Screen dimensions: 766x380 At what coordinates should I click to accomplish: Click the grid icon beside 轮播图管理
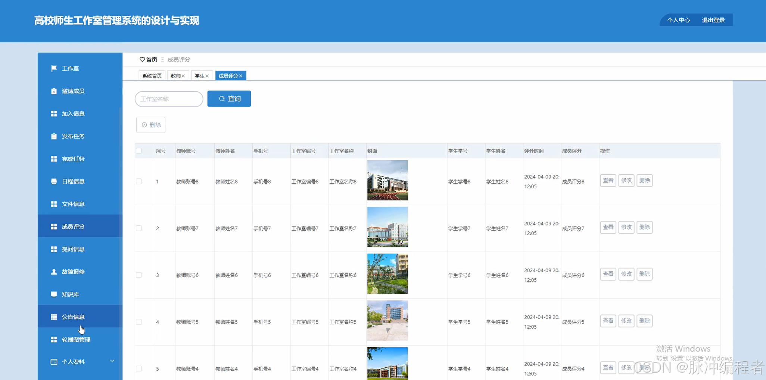pos(54,340)
